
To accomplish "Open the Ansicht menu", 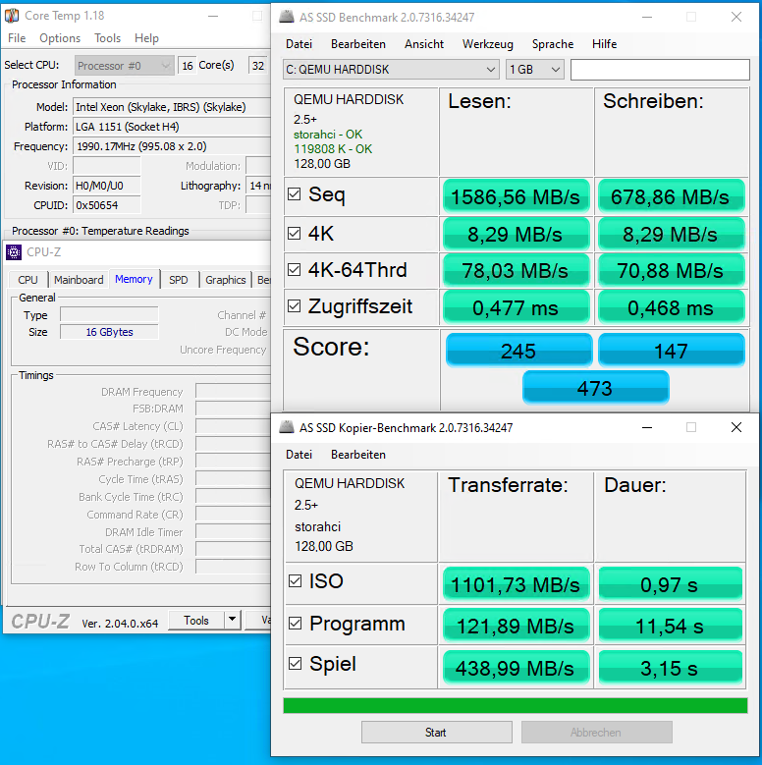I will pos(424,44).
